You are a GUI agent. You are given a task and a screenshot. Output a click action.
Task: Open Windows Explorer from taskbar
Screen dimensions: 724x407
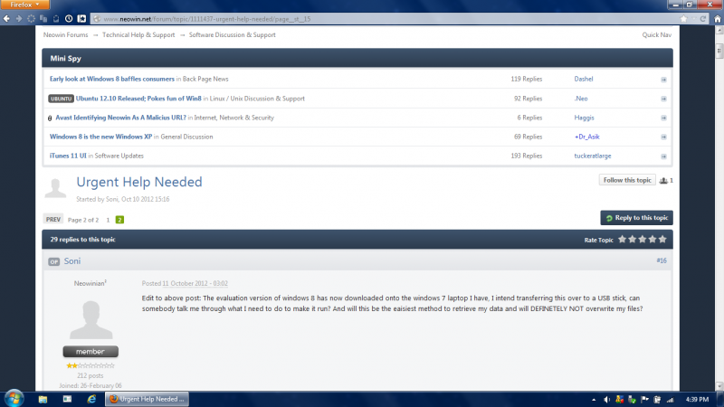(x=43, y=399)
